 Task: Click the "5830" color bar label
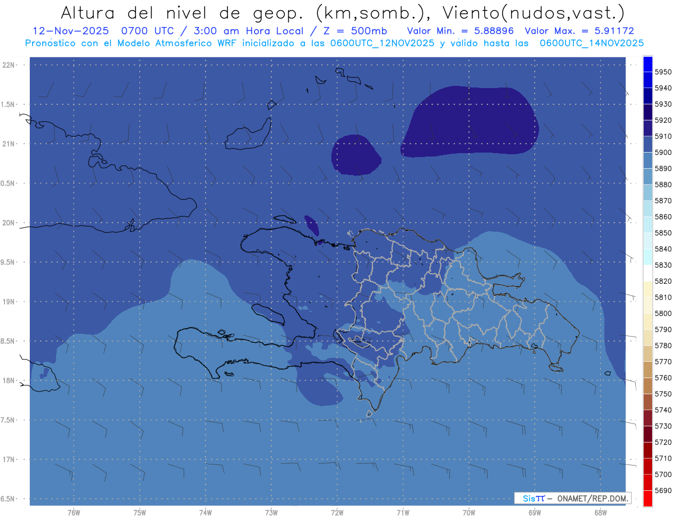click(663, 265)
